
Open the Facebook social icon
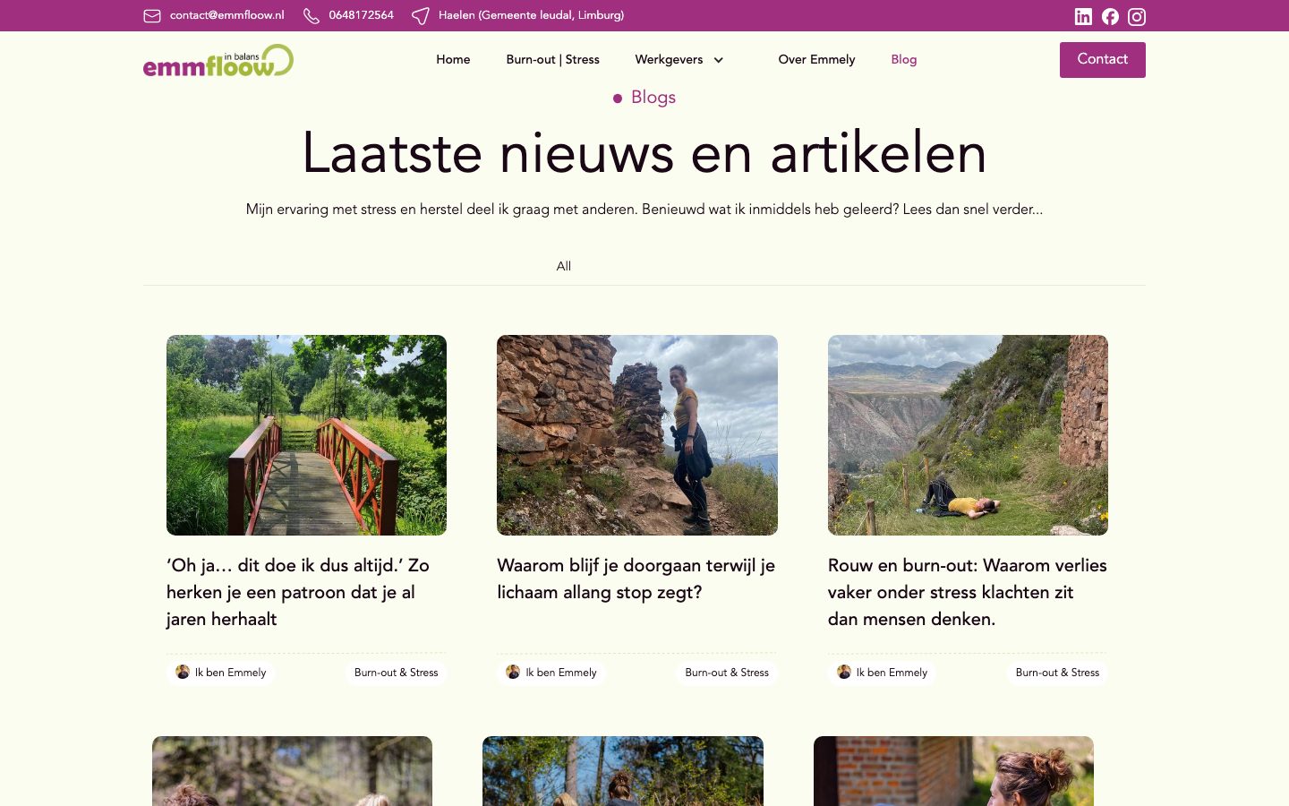pyautogui.click(x=1110, y=16)
